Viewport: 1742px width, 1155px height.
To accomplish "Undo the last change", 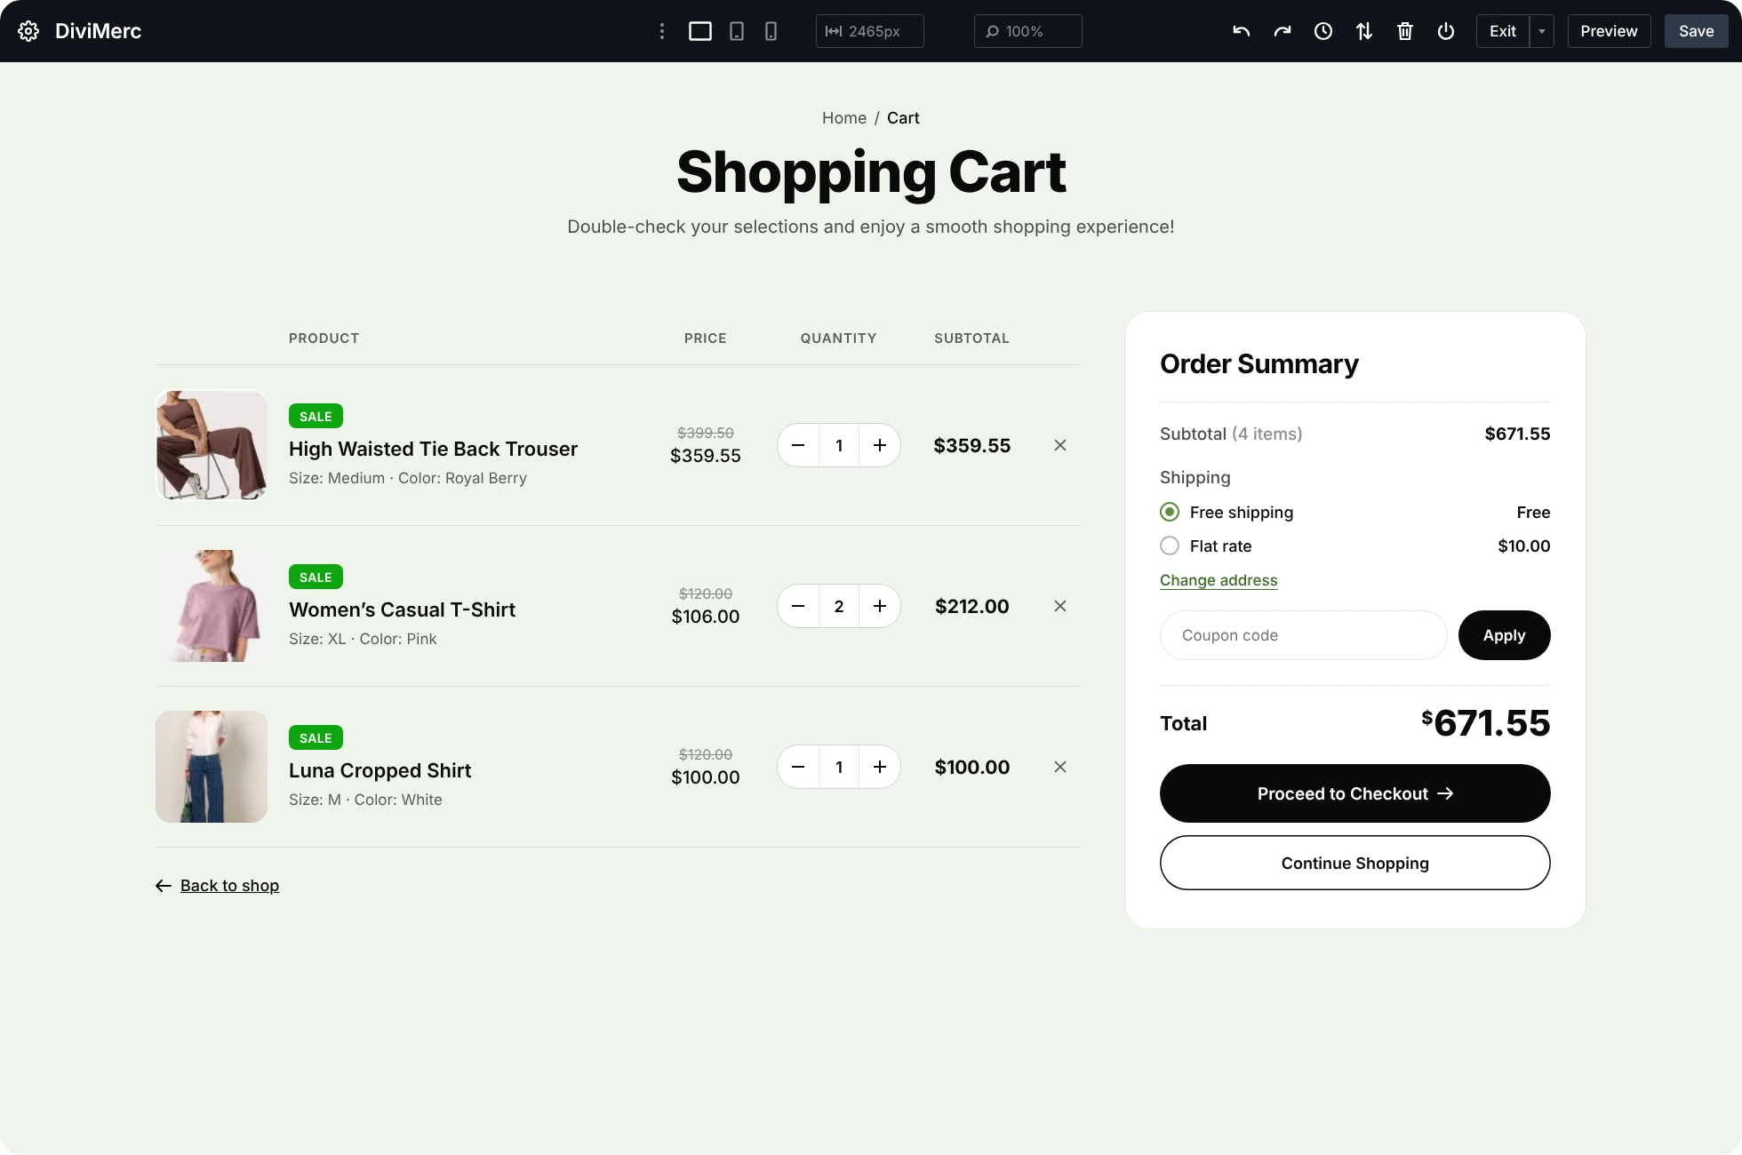I will [1242, 31].
